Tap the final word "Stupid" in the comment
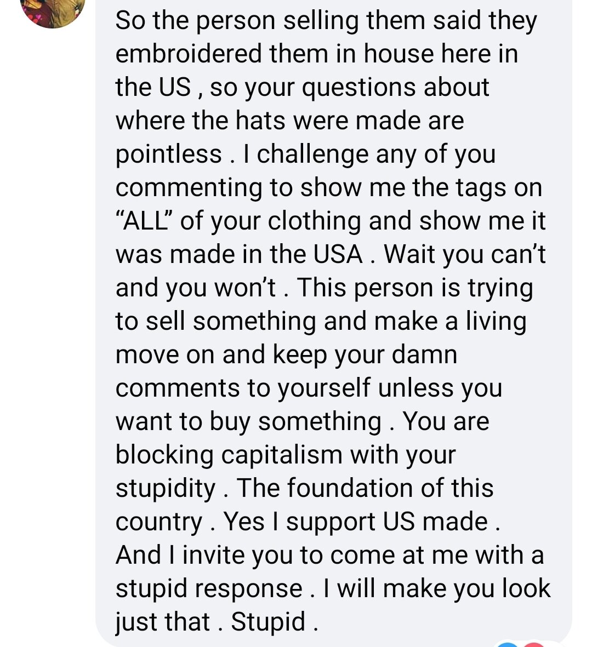Image resolution: width=592 pixels, height=647 pixels. point(268,622)
